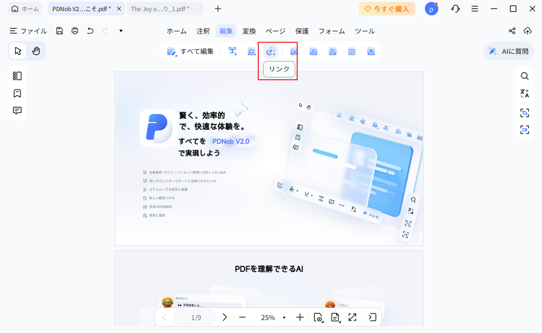Open the Bates Numbering tool
This screenshot has width=542, height=333.
coord(371,51)
